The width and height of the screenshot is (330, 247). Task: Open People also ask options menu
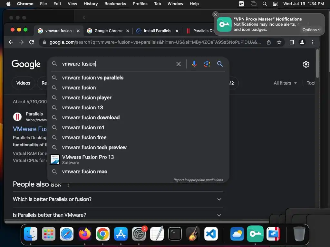68,185
